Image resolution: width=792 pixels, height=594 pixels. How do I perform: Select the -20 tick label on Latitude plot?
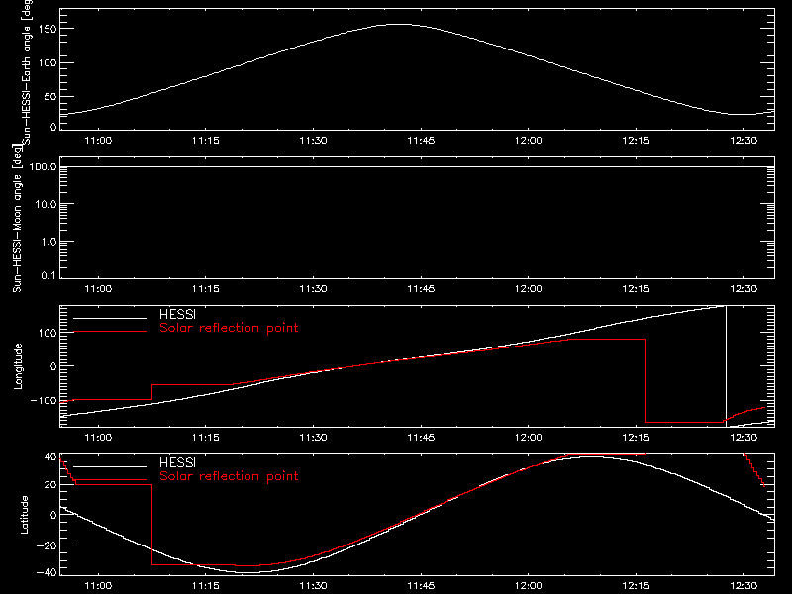coord(47,545)
